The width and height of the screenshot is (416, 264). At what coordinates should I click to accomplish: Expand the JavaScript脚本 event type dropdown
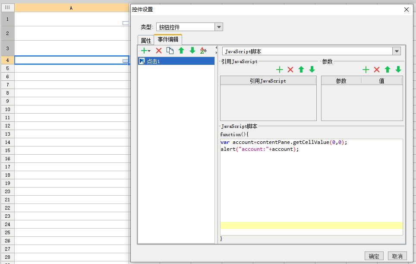pyautogui.click(x=397, y=51)
